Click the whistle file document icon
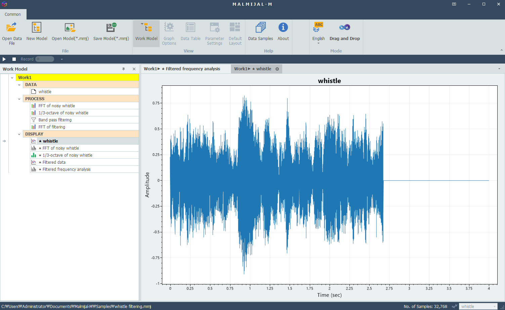Viewport: 505px width, 310px height. [34, 91]
